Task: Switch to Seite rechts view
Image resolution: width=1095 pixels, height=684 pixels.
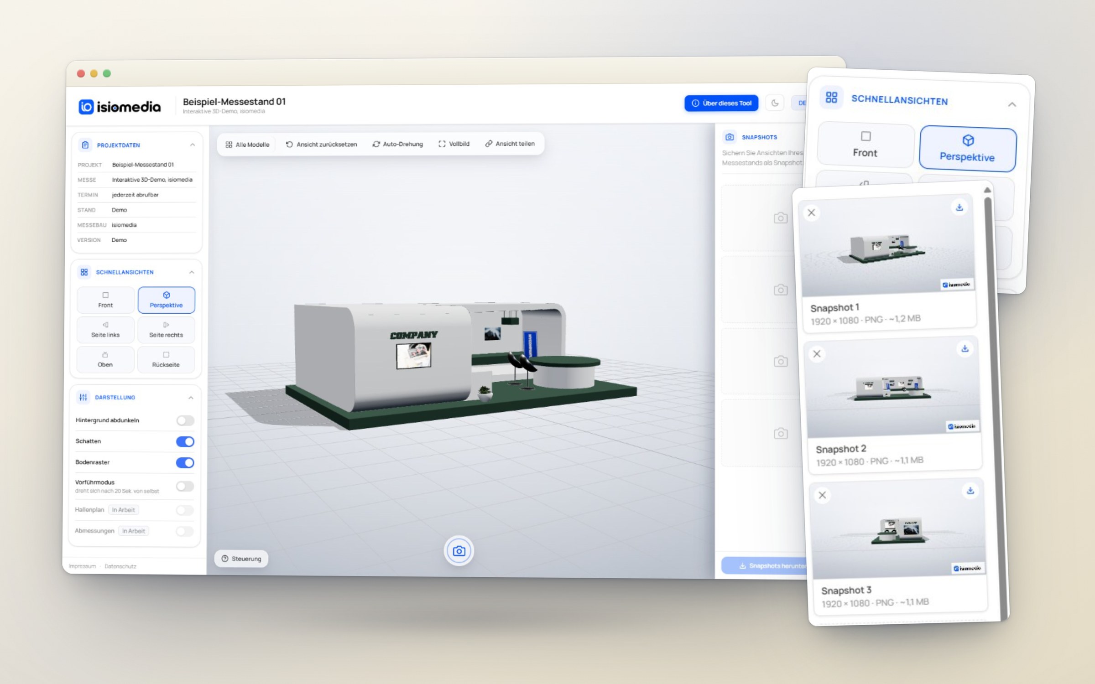Action: [166, 329]
